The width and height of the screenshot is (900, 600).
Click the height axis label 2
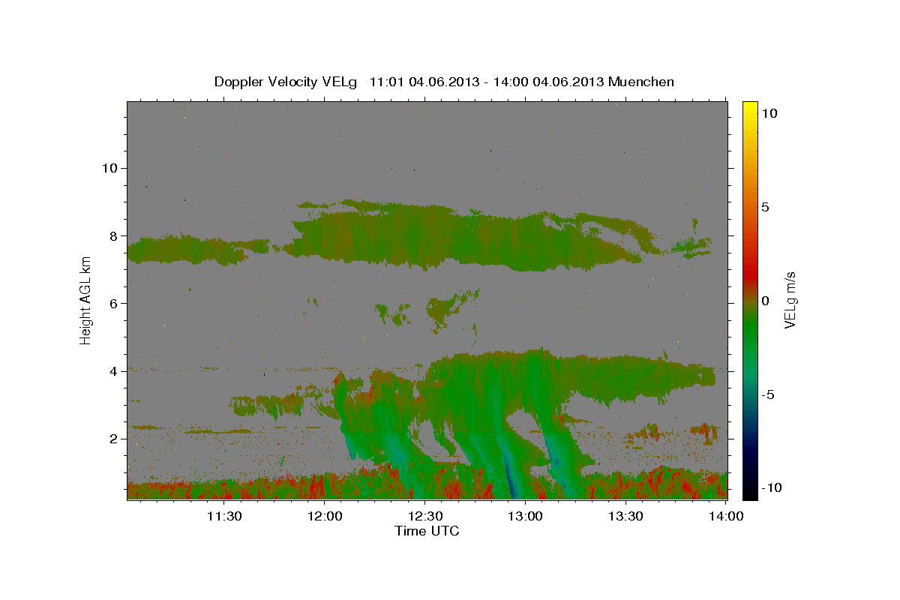(114, 438)
